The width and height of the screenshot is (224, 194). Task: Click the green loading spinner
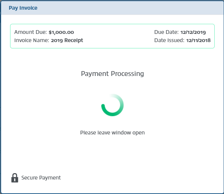pos(112,105)
